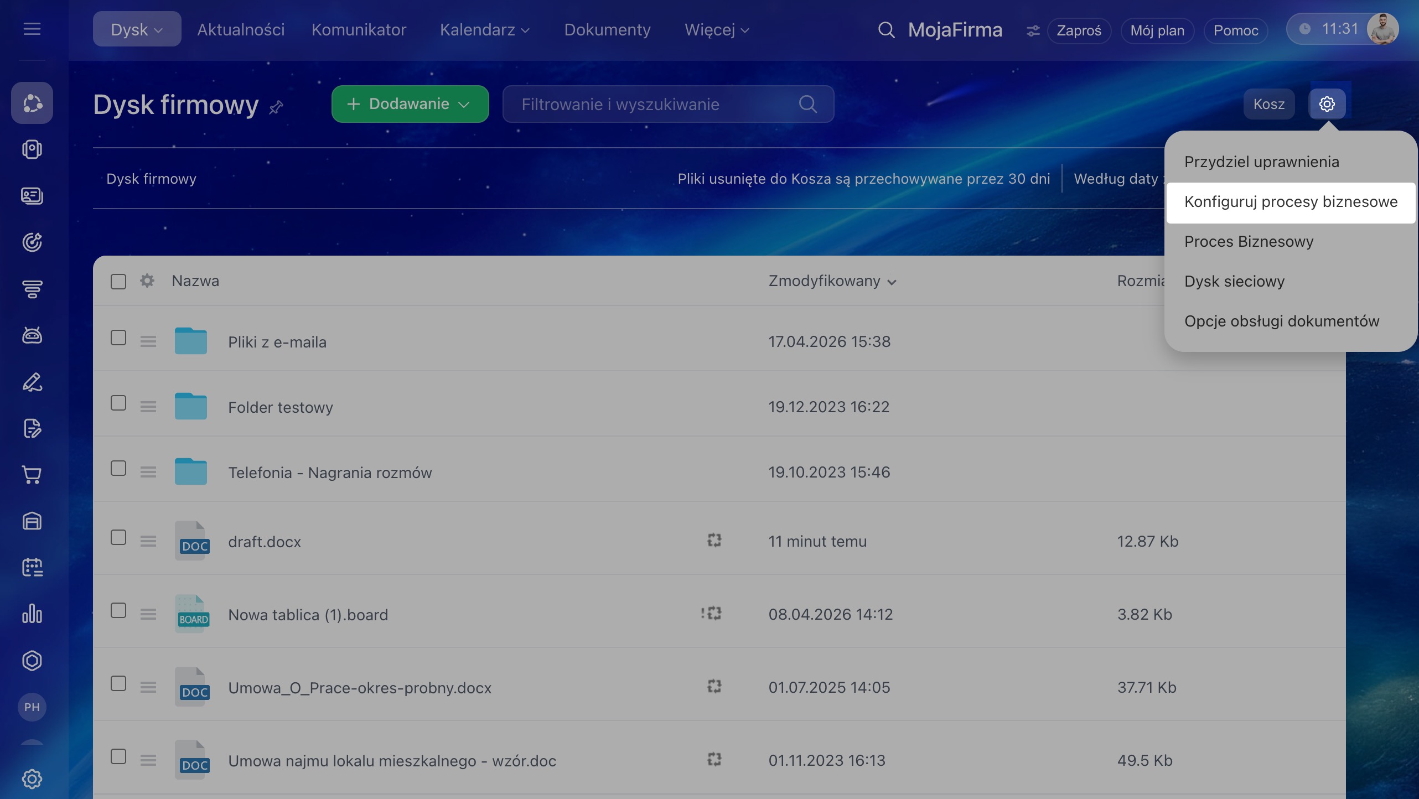Open the hamburger menu in the sidebar

pos(32,29)
